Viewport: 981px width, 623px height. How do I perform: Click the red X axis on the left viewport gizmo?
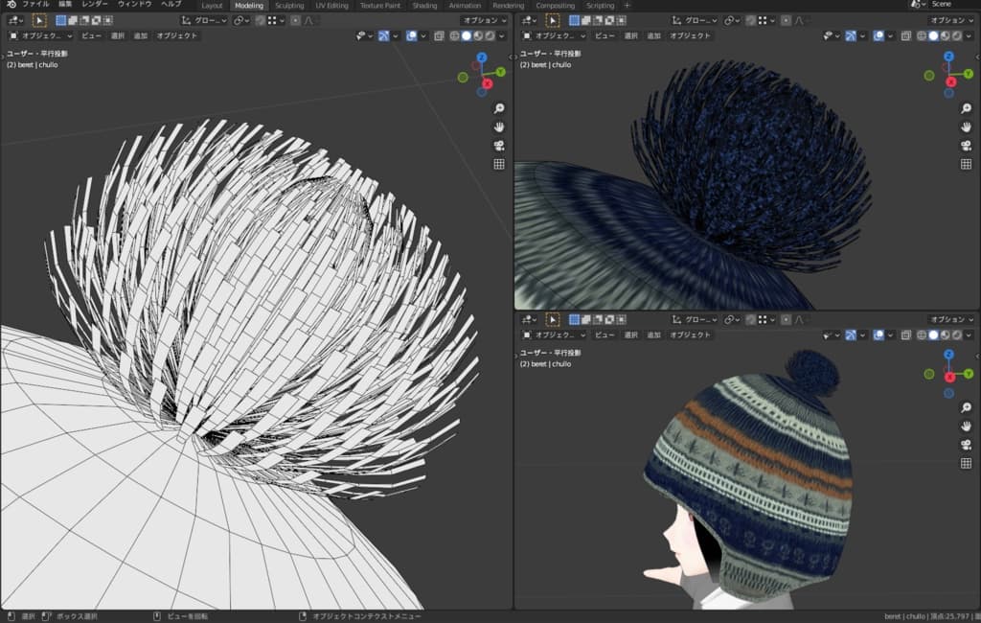point(488,84)
